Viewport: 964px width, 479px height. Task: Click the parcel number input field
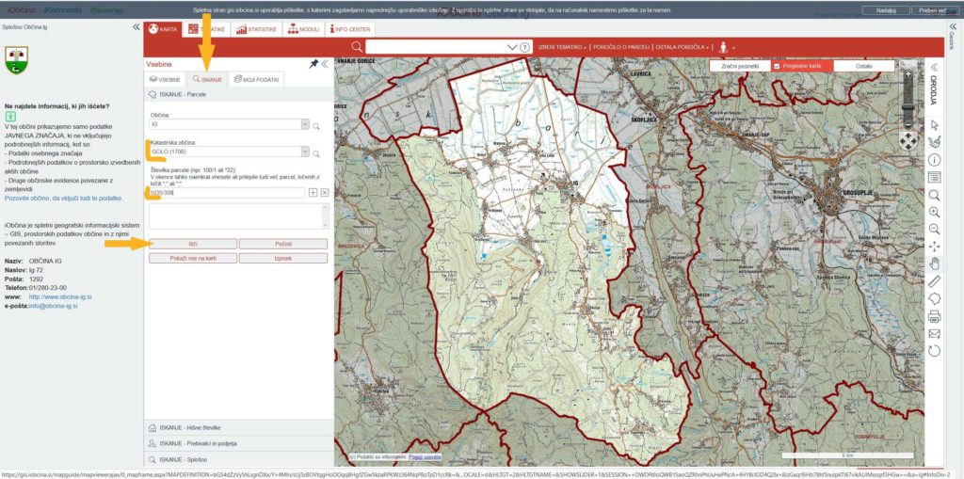pyautogui.click(x=227, y=192)
